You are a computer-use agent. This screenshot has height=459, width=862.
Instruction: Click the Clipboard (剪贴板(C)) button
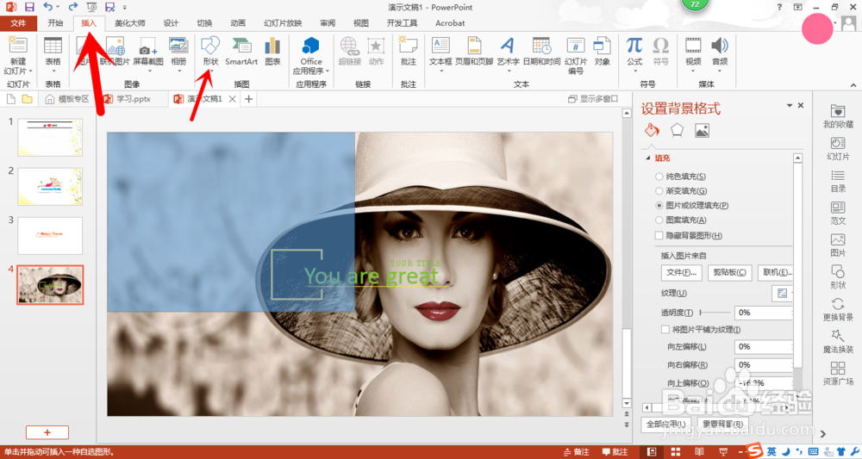tap(729, 272)
